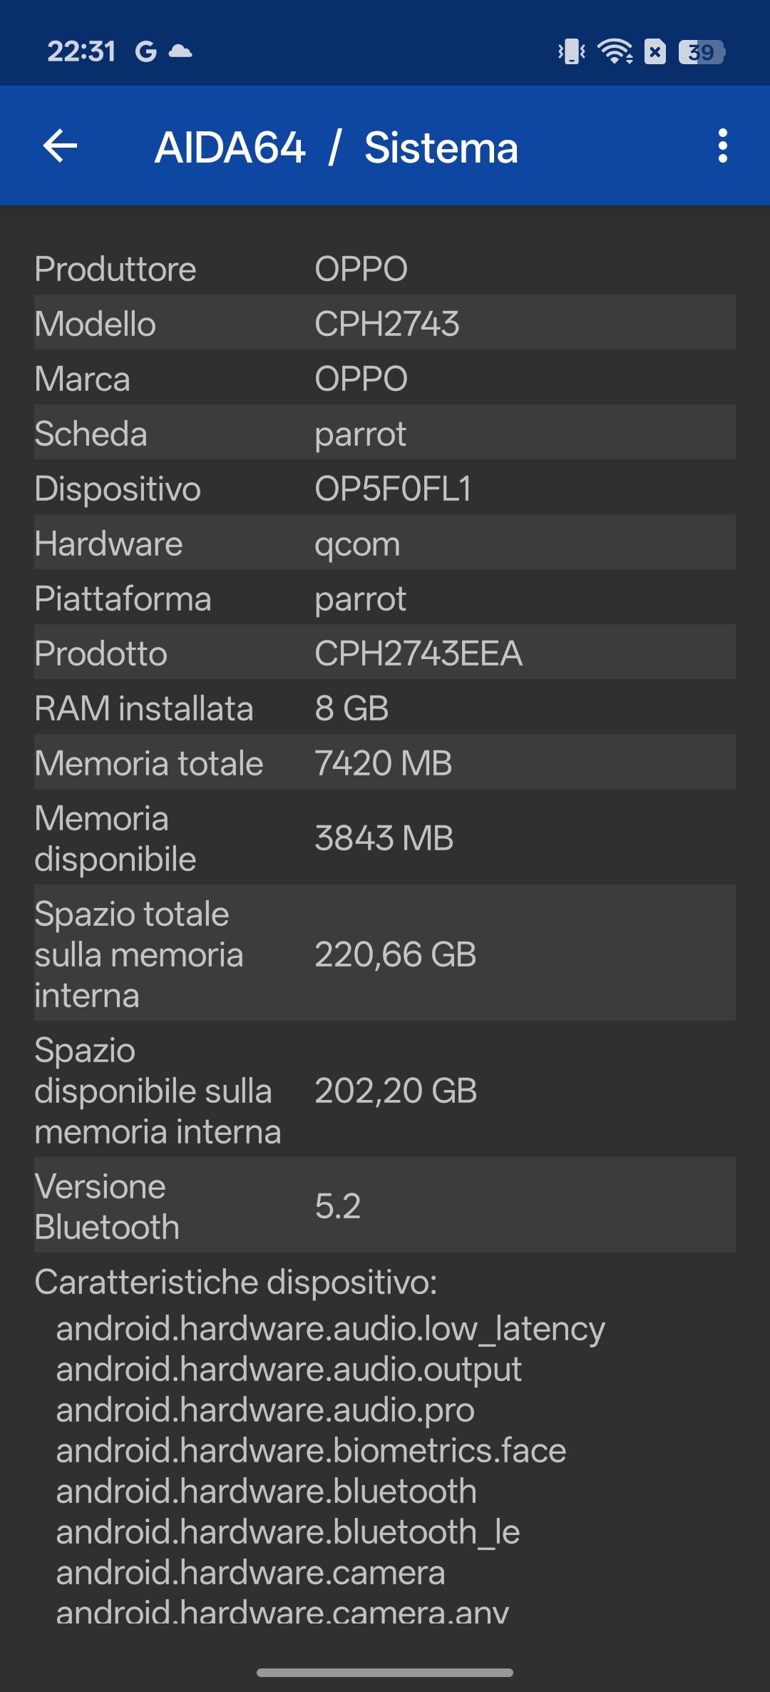
Task: Tap the battery level indicator
Action: (702, 51)
